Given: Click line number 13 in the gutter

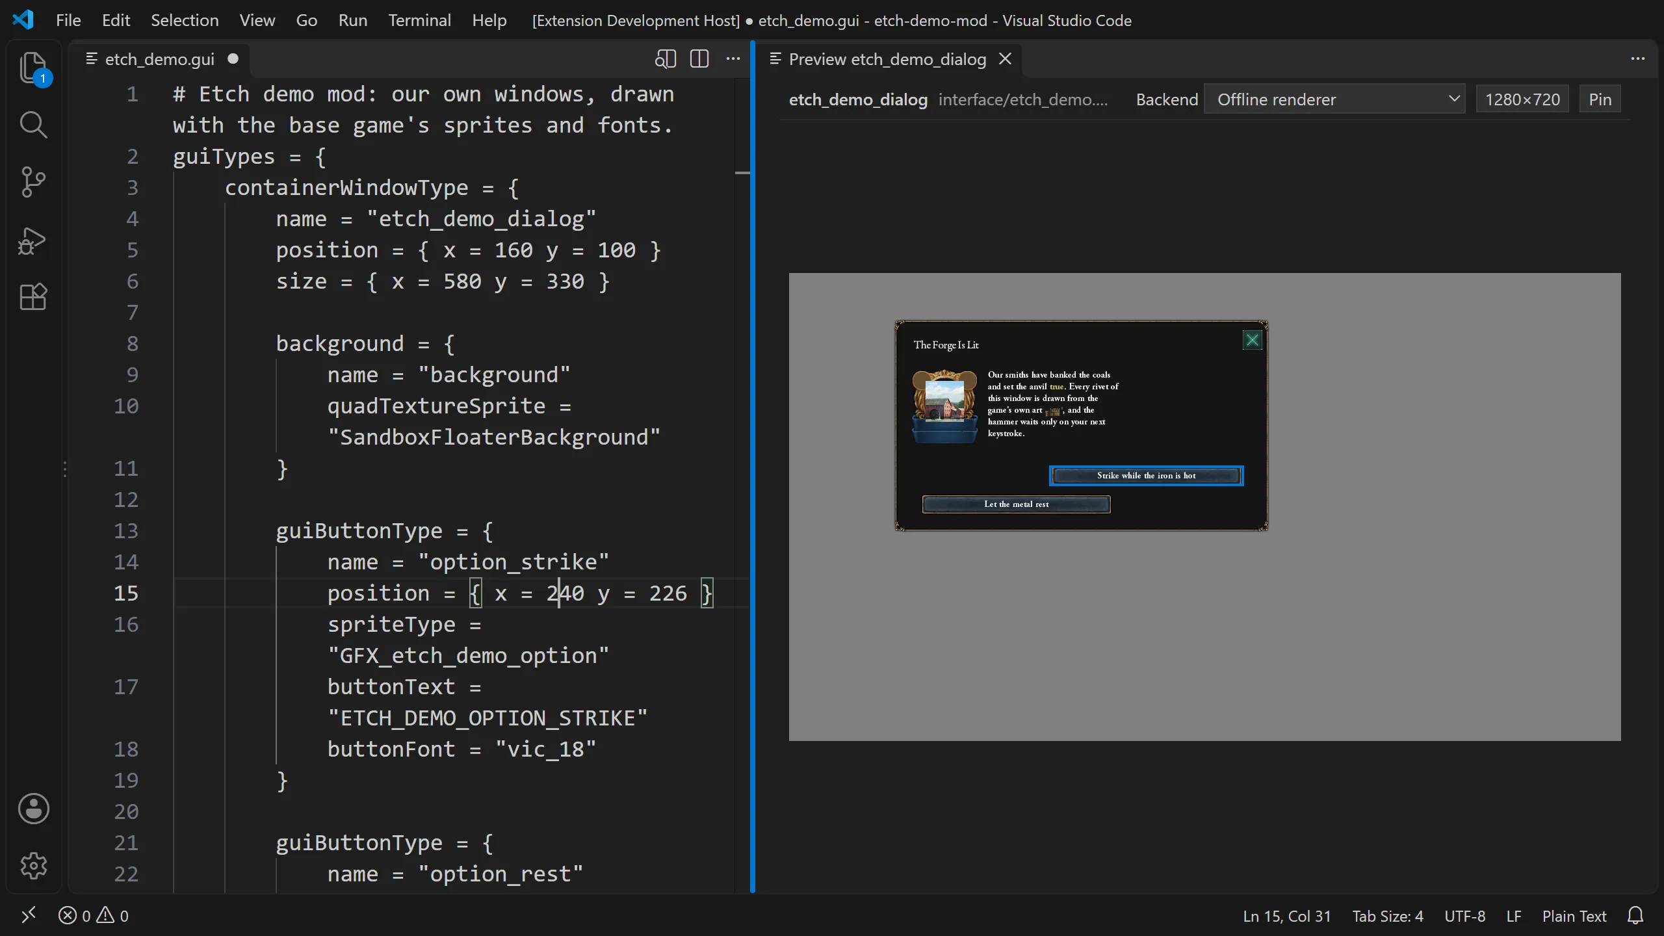Looking at the screenshot, I should [x=126, y=530].
